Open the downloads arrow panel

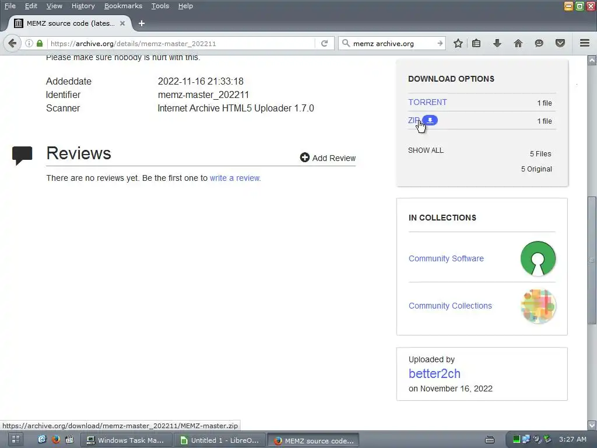coord(497,43)
